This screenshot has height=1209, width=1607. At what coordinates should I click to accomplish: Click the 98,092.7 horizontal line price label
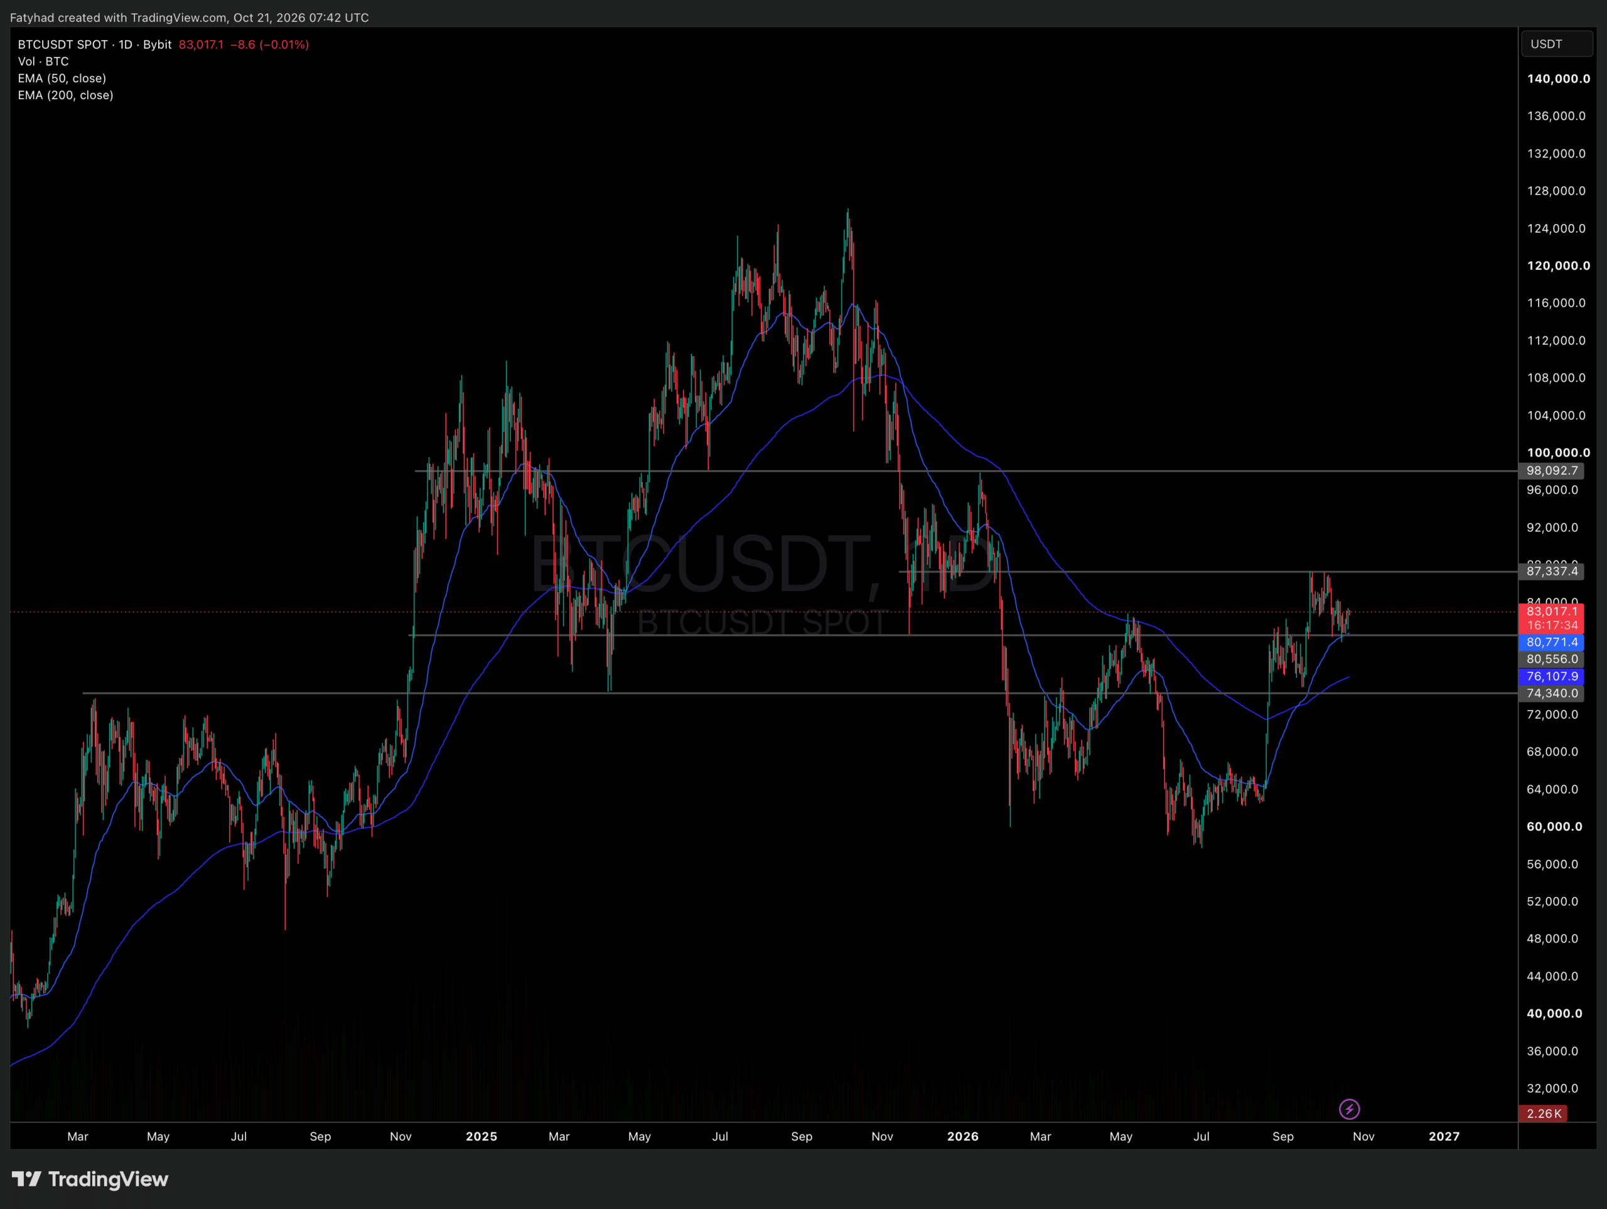pyautogui.click(x=1551, y=471)
